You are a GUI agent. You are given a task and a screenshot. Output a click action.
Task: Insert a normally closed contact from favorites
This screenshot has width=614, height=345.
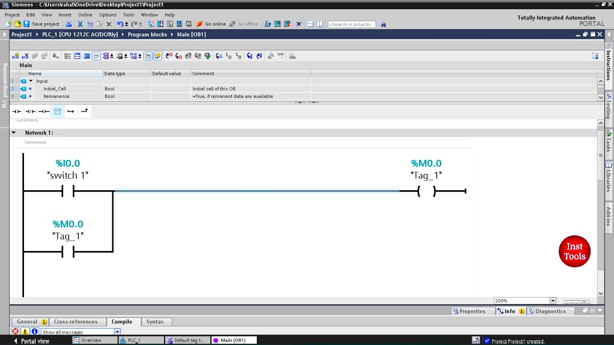coord(30,111)
